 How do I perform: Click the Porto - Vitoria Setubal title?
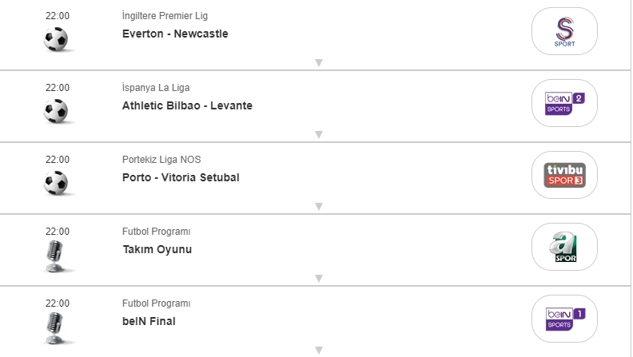(x=181, y=177)
